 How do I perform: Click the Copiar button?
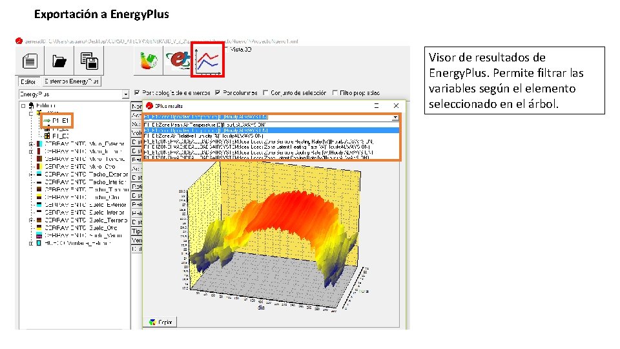pos(160,322)
